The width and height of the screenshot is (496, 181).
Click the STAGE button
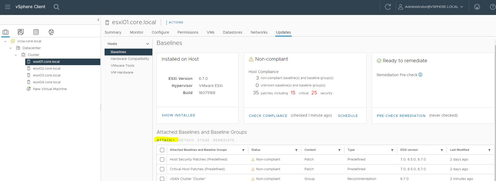pyautogui.click(x=203, y=140)
